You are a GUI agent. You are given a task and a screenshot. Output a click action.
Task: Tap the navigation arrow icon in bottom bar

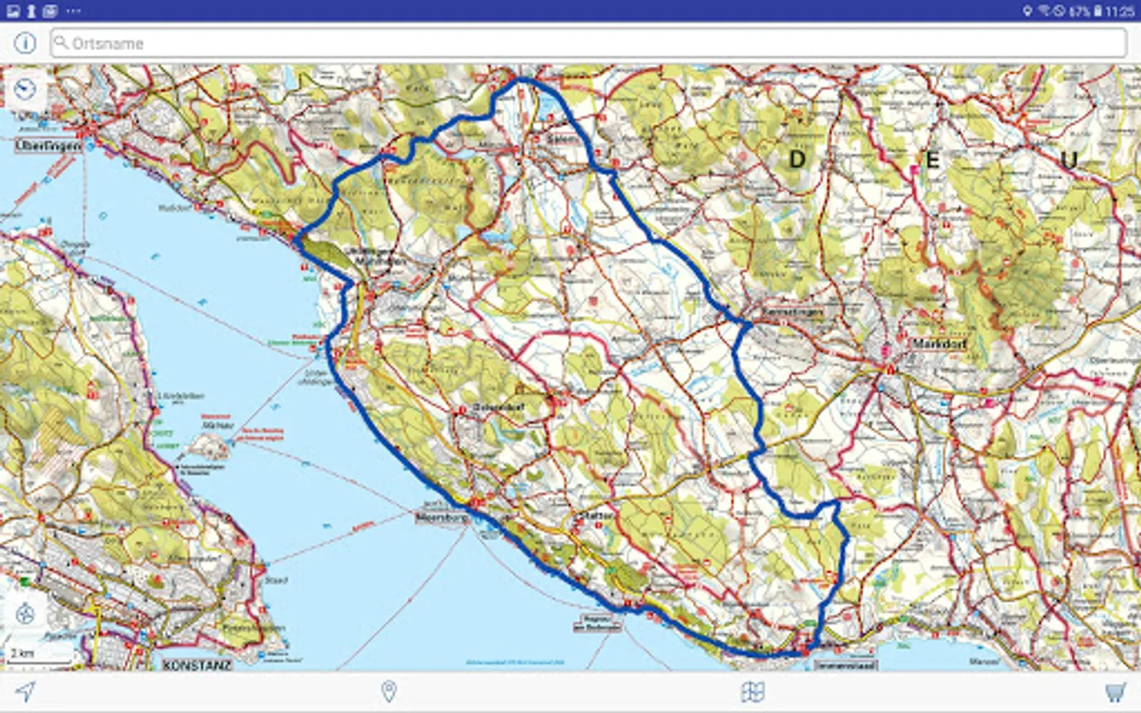click(25, 692)
